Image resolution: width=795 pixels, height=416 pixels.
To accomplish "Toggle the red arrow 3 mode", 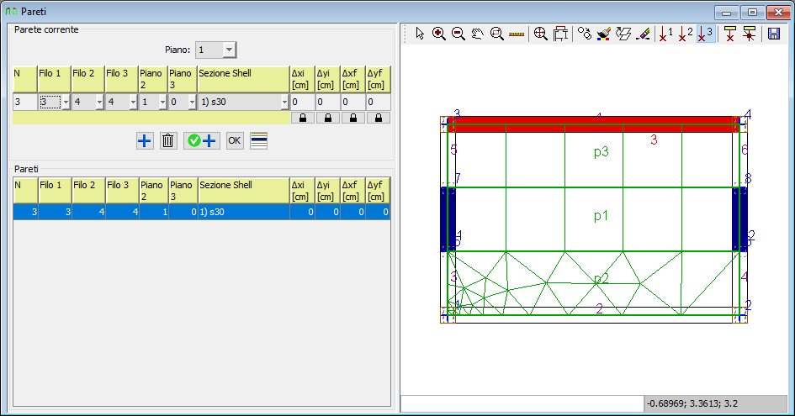I will (707, 34).
